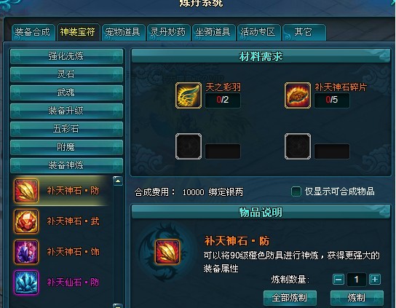Viewport: 396px width, 308px height.
Task: Switch to the 宠物道具 tab
Action: 123,32
